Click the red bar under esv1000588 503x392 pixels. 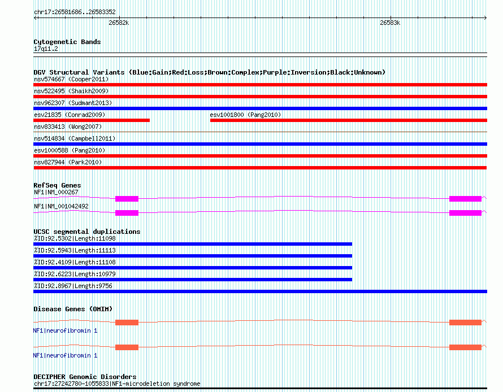coord(260,156)
